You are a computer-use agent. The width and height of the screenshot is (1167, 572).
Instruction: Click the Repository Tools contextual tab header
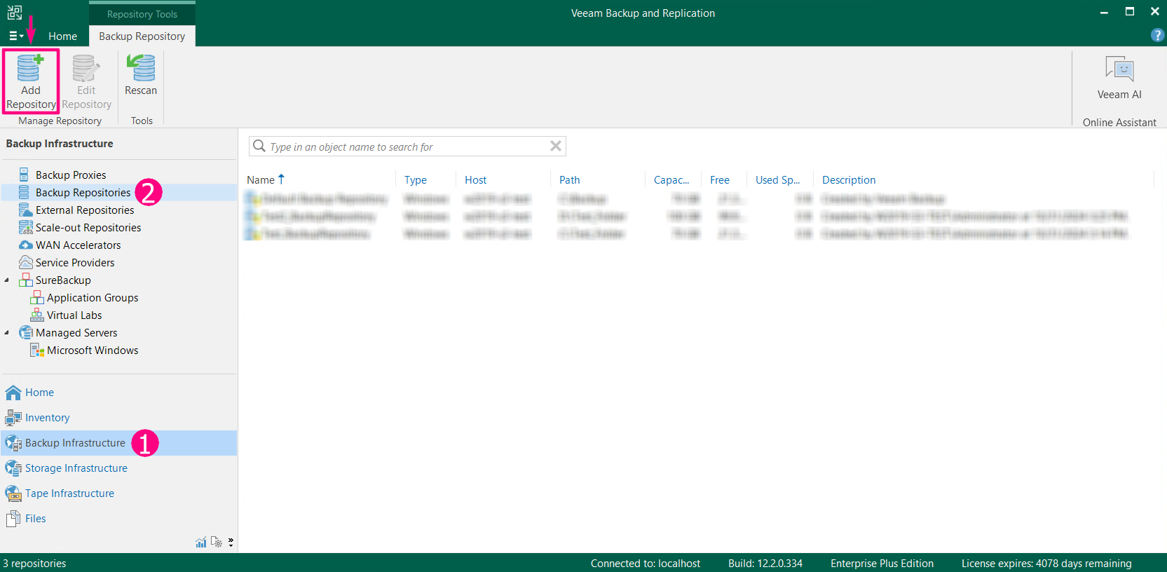(x=142, y=14)
